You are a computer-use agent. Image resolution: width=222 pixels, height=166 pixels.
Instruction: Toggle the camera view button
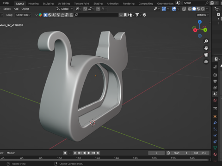pyautogui.click(x=206, y=55)
